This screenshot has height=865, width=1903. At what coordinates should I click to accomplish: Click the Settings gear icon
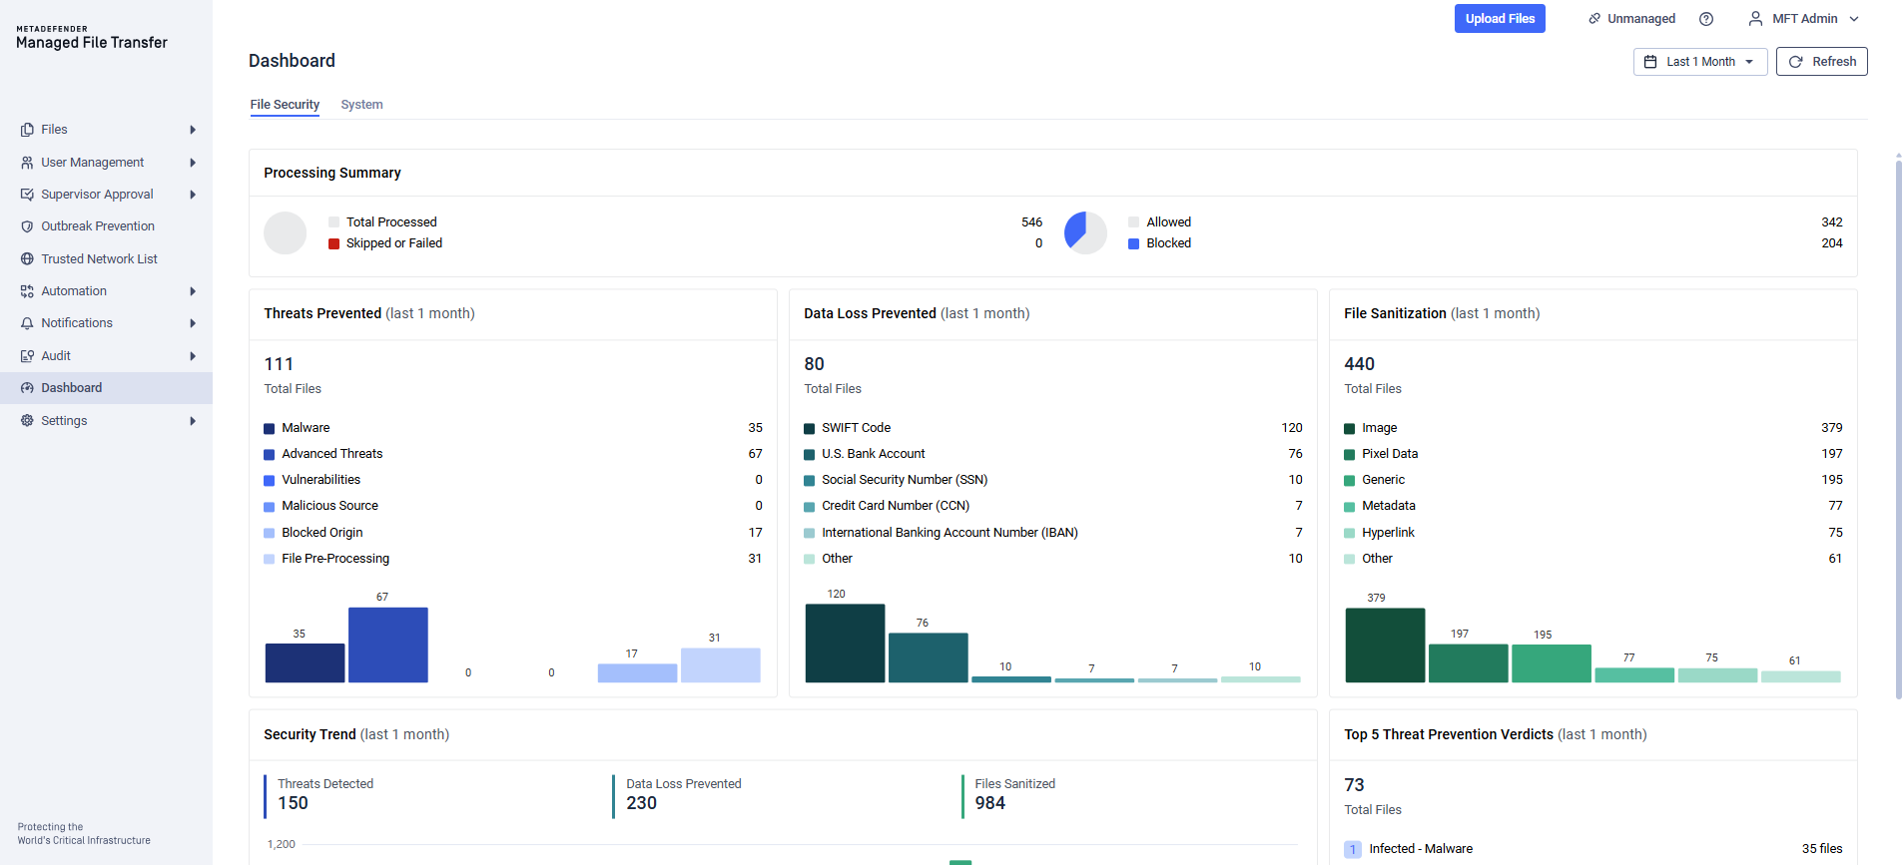click(x=27, y=421)
